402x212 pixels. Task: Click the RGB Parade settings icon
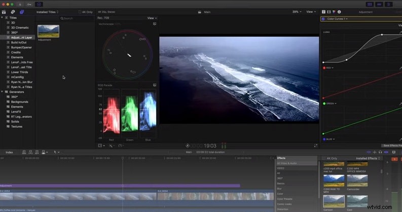155,85
